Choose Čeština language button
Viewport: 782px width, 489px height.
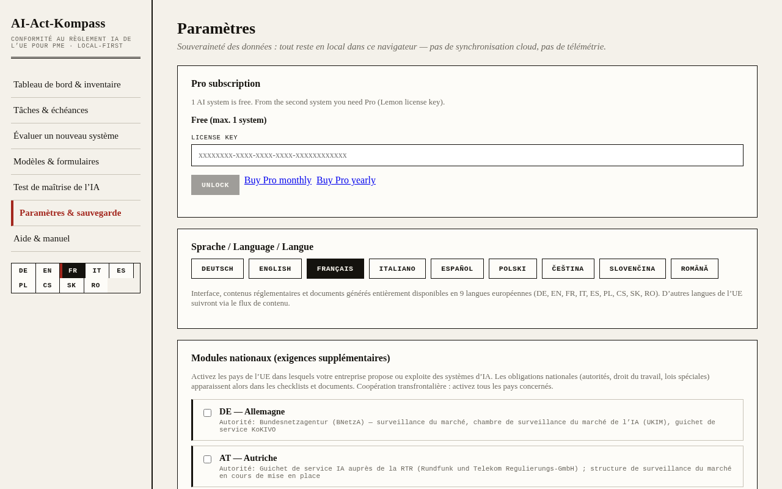(x=568, y=269)
